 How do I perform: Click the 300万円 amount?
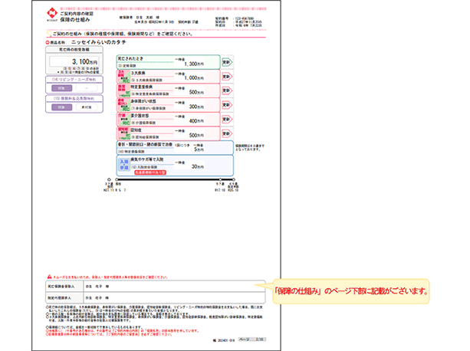point(196,107)
